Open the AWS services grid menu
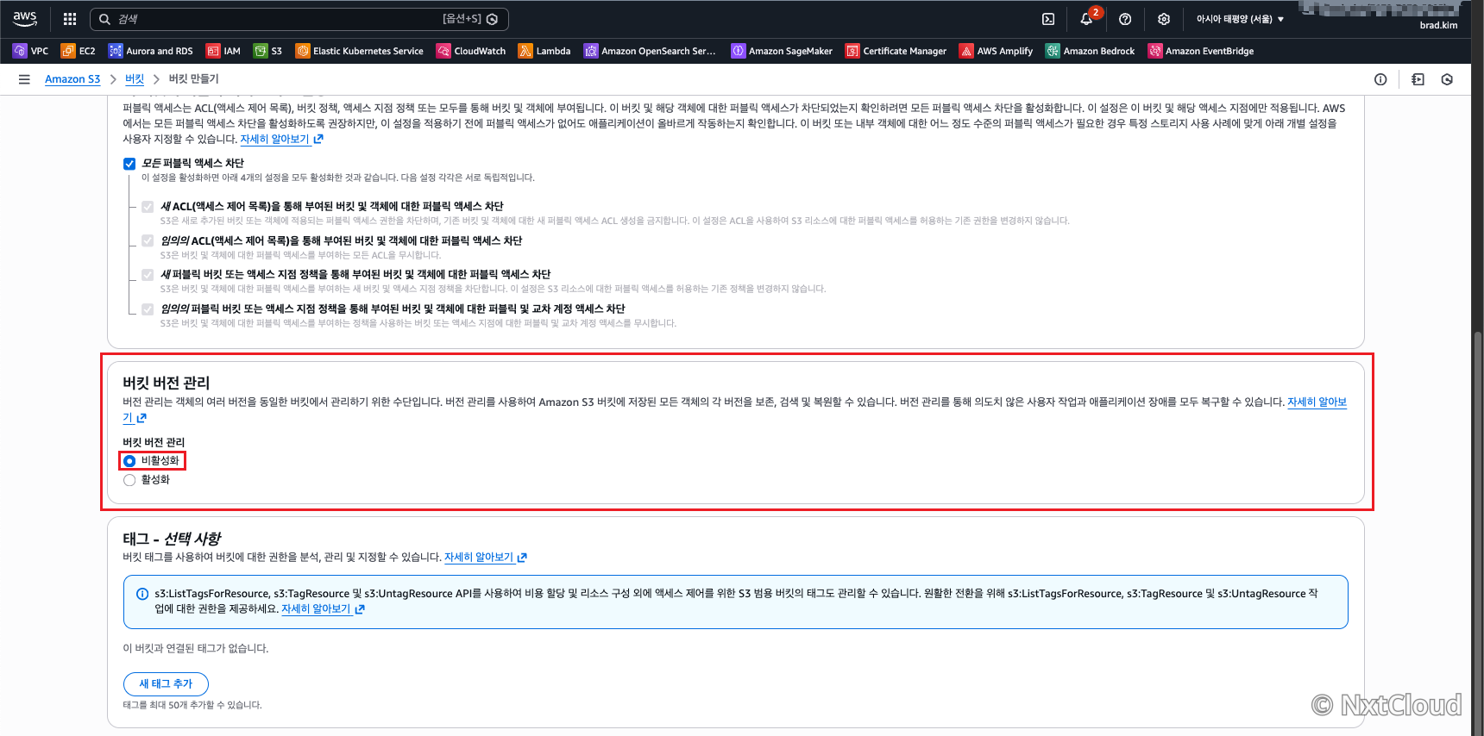 (70, 19)
